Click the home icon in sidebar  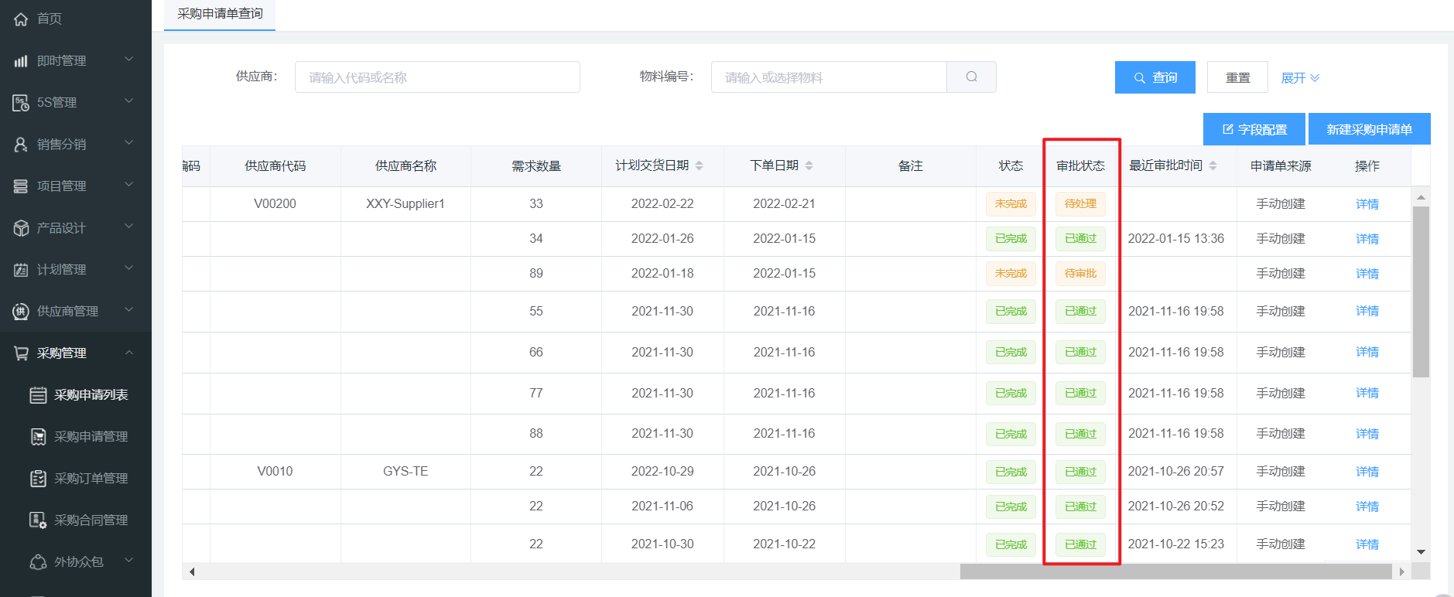pyautogui.click(x=21, y=19)
